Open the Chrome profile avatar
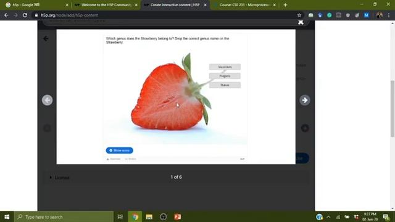 pos(380,15)
